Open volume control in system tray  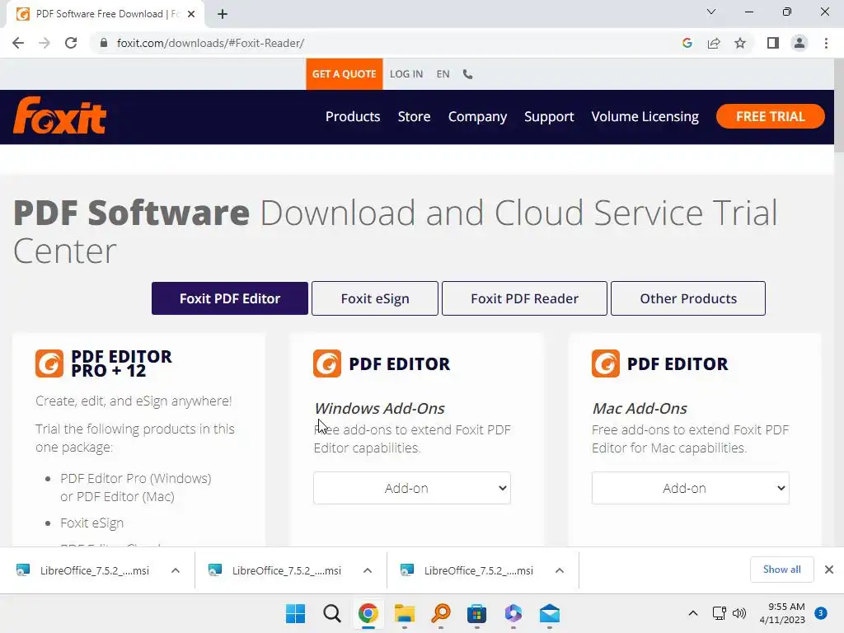click(x=739, y=613)
